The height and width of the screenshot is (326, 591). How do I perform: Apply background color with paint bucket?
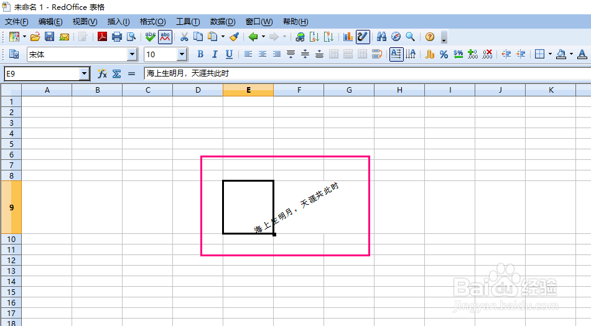pyautogui.click(x=561, y=54)
